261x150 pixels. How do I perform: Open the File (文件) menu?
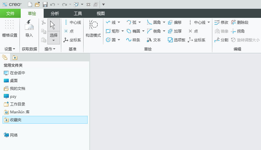pyautogui.click(x=10, y=13)
